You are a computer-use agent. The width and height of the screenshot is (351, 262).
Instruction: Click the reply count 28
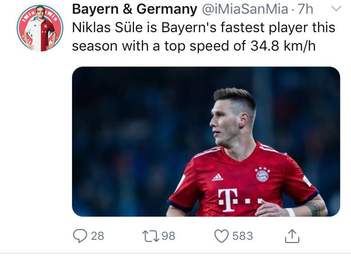click(x=97, y=236)
